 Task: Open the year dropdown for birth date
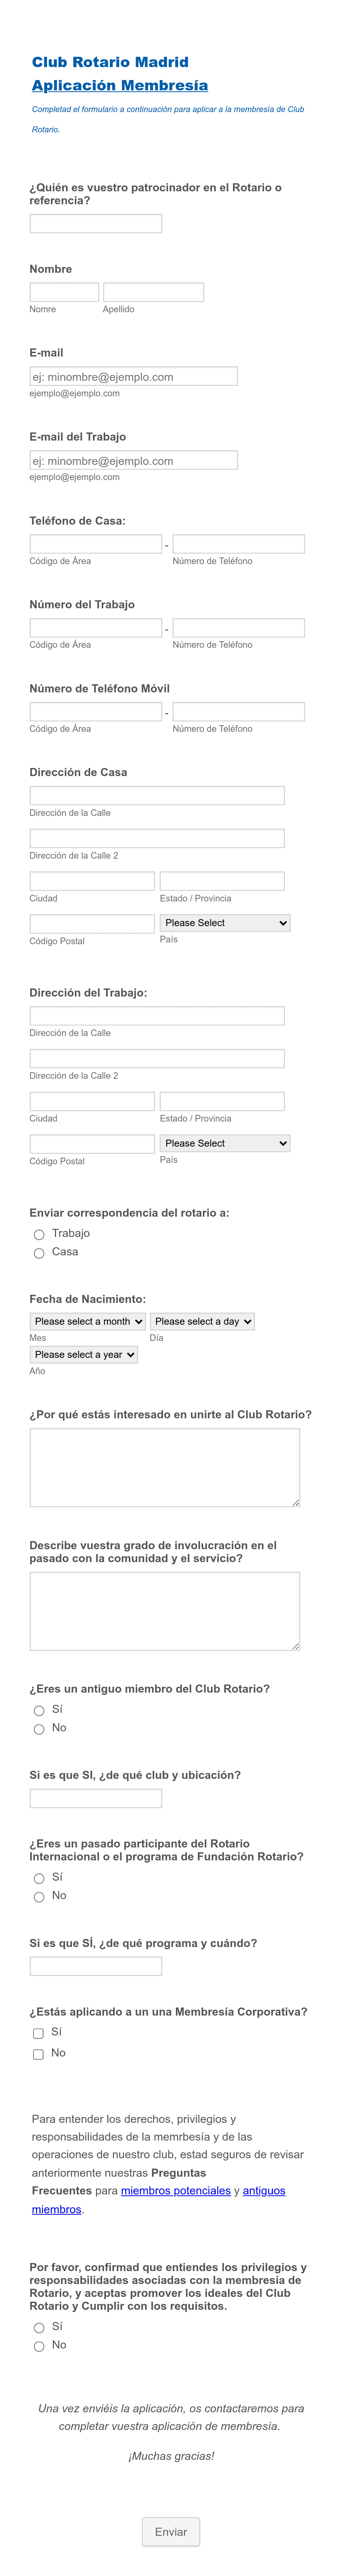84,1354
